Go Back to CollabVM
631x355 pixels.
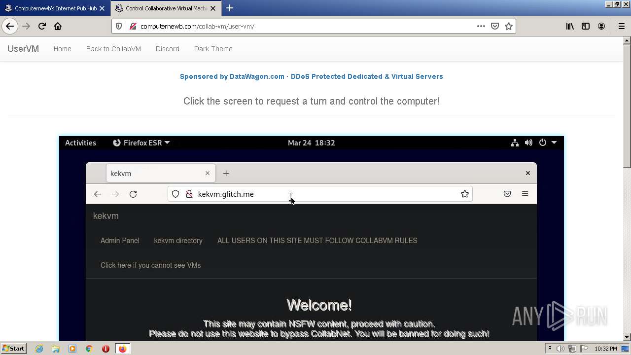point(113,49)
